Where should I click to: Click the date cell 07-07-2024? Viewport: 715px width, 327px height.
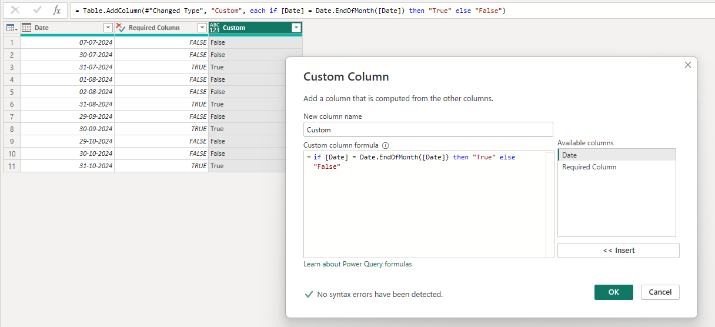point(67,42)
